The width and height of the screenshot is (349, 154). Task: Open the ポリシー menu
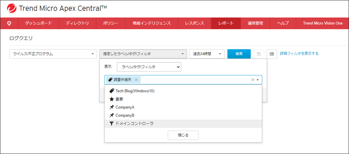click(x=111, y=23)
